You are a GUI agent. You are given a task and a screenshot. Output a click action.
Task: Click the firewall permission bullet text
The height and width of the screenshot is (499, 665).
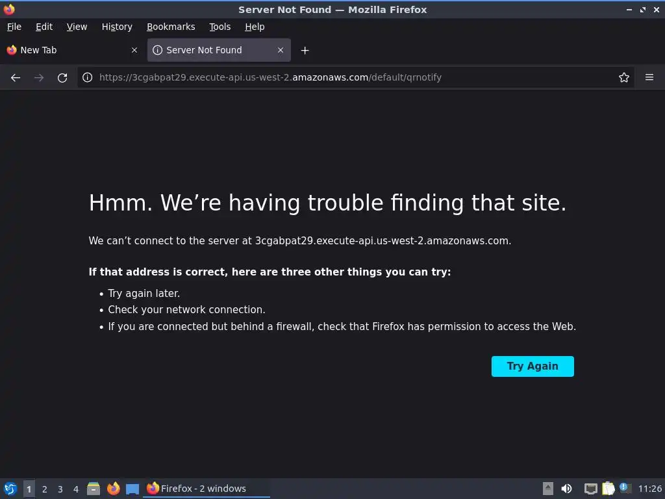point(342,326)
